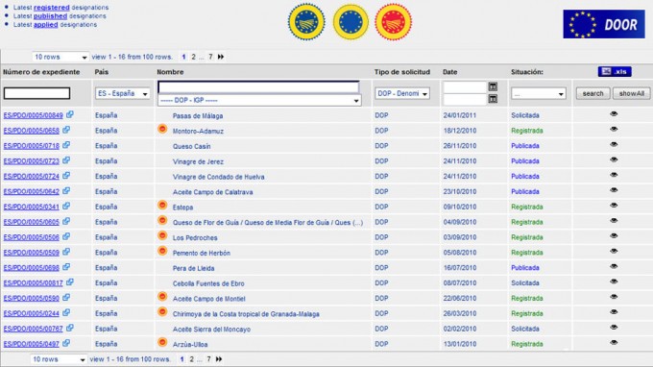The height and width of the screenshot is (367, 653).
Task: Open external link icon for ES/PDO/0005/0723
Action: pos(66,160)
